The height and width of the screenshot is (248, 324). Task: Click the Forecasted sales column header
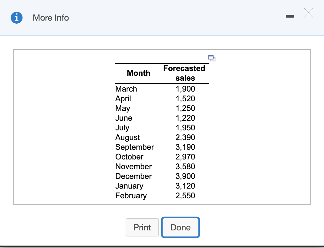184,73
